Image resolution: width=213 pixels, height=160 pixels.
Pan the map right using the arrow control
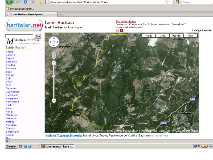pos(58,42)
